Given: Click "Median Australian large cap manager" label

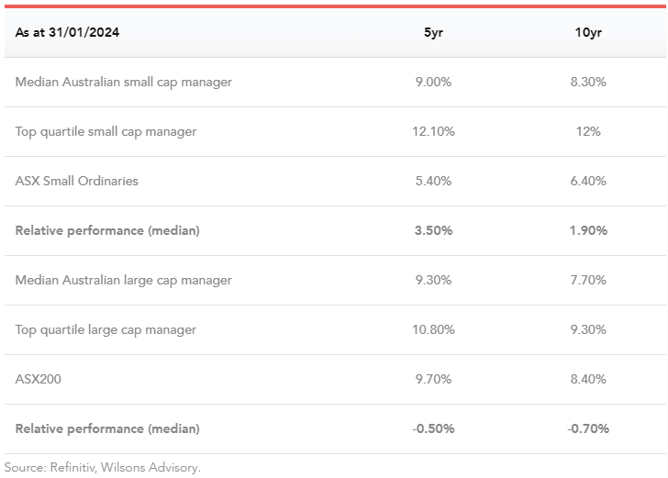Looking at the screenshot, I should click(x=124, y=280).
